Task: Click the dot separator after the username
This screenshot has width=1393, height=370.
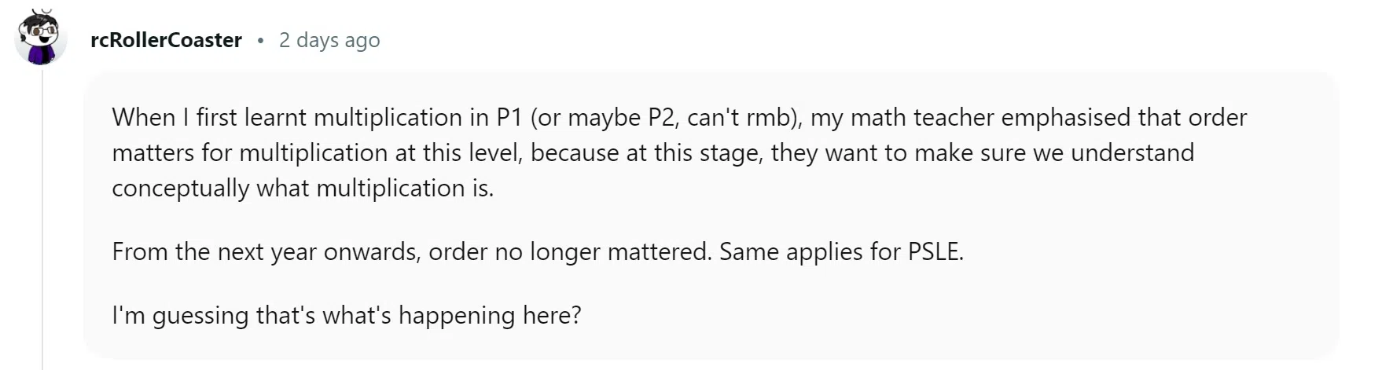Action: pyautogui.click(x=260, y=40)
